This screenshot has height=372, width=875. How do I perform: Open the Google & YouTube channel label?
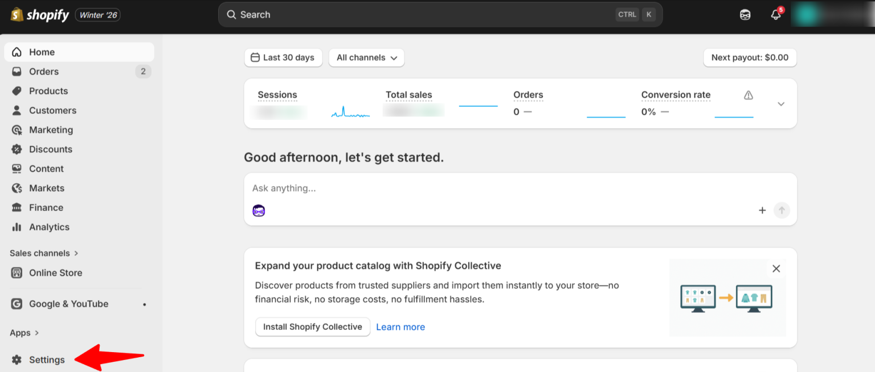pyautogui.click(x=68, y=304)
